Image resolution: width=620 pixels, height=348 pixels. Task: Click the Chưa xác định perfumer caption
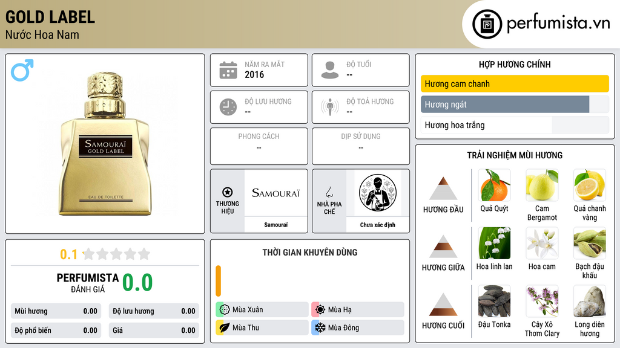click(378, 225)
